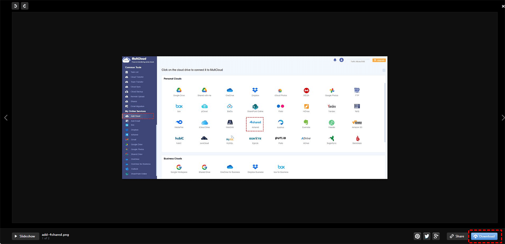Image resolution: width=505 pixels, height=244 pixels.
Task: Click Google Drive icon under Personal Clouds
Action: tap(179, 90)
